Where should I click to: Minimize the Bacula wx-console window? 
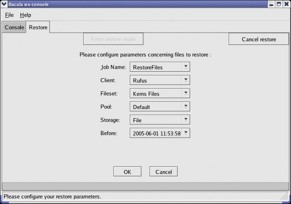pos(271,4)
